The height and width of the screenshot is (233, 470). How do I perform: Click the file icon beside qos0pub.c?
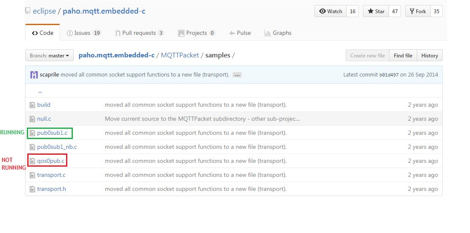(x=32, y=161)
